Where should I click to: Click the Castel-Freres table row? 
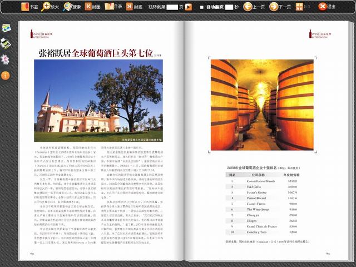point(263,204)
